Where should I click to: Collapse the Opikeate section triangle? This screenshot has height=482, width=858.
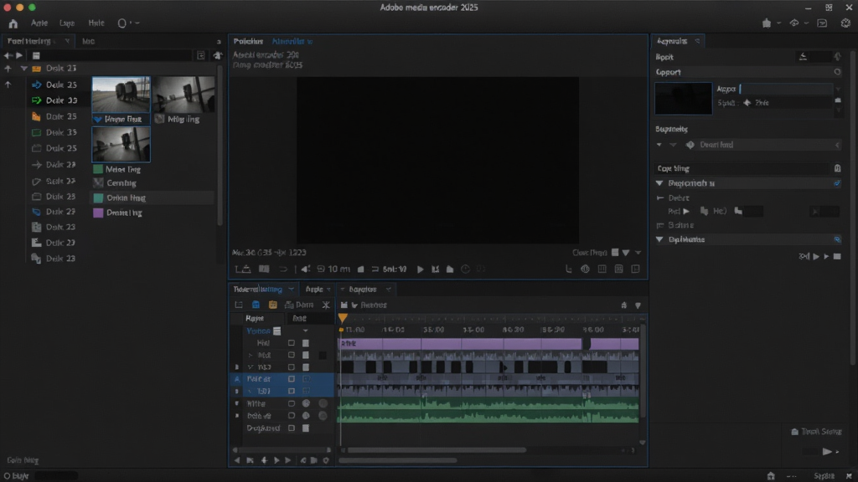[659, 239]
